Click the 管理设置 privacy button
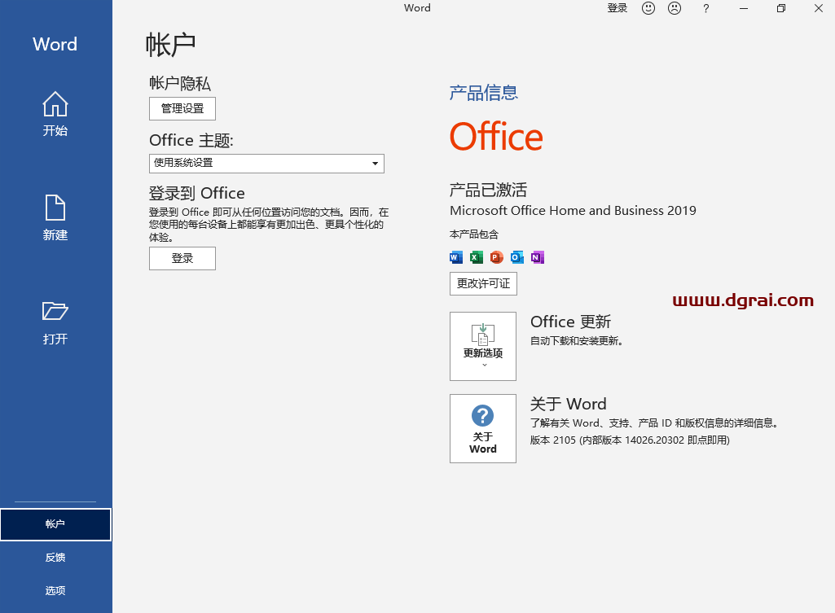This screenshot has width=835, height=613. click(x=182, y=108)
